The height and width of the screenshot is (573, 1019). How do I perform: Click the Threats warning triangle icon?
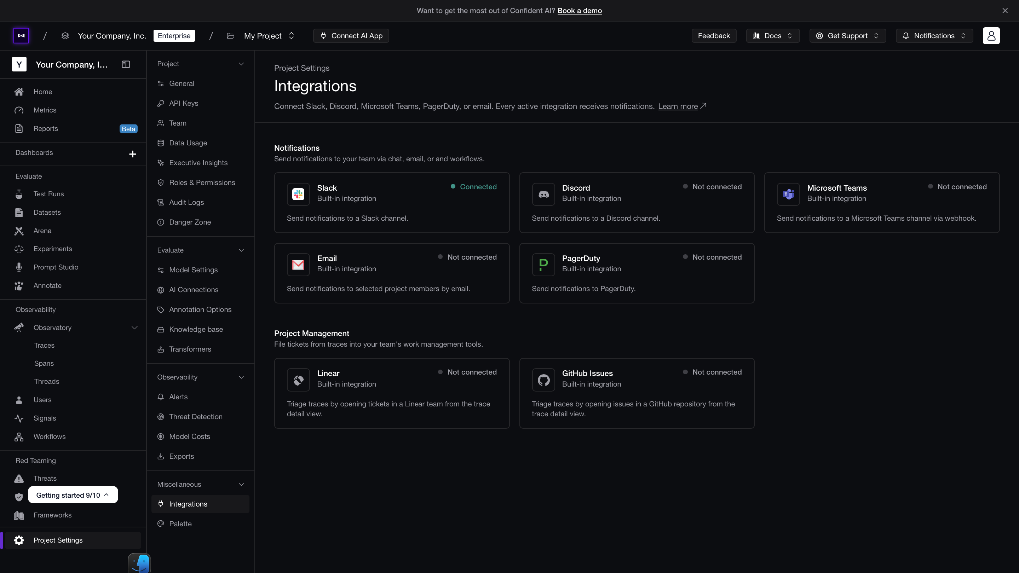(19, 479)
